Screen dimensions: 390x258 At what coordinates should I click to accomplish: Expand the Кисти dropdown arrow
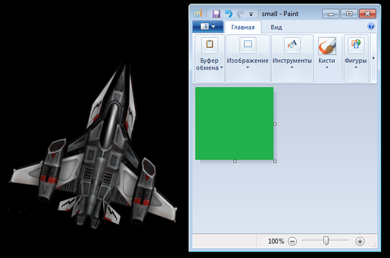click(x=327, y=68)
